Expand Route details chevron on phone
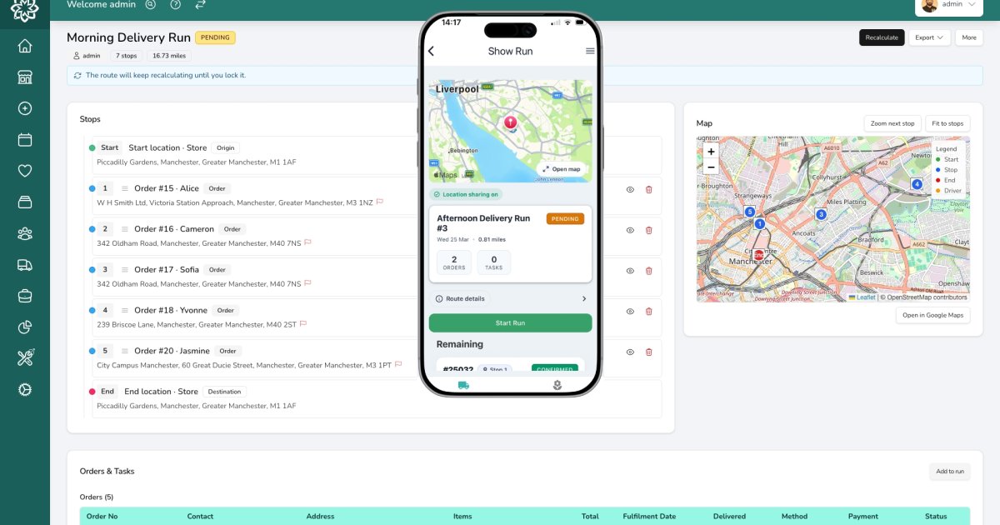 [x=584, y=298]
